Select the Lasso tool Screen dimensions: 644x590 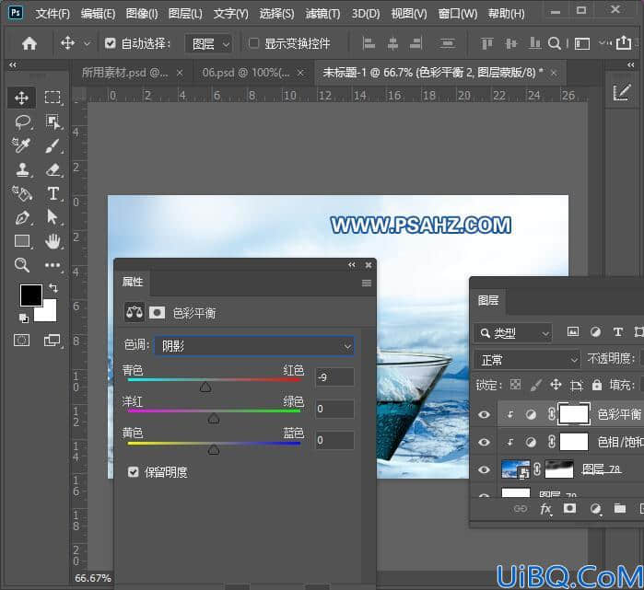[23, 121]
